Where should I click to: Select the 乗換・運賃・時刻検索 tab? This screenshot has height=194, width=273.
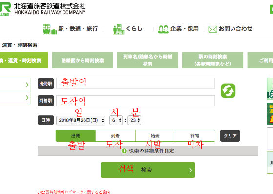(x=24, y=60)
